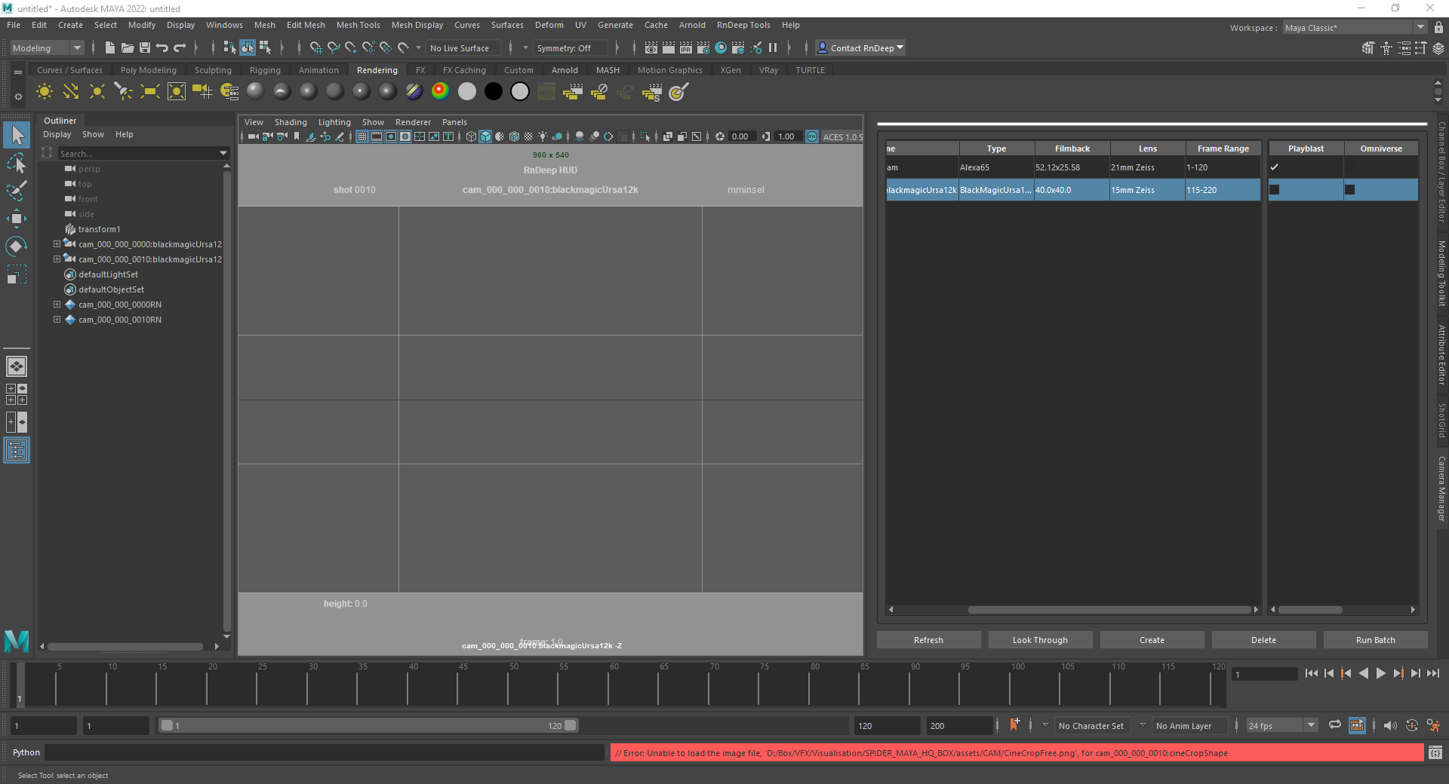Click the Save scene icon
Viewport: 1449px width, 784px height.
point(145,48)
